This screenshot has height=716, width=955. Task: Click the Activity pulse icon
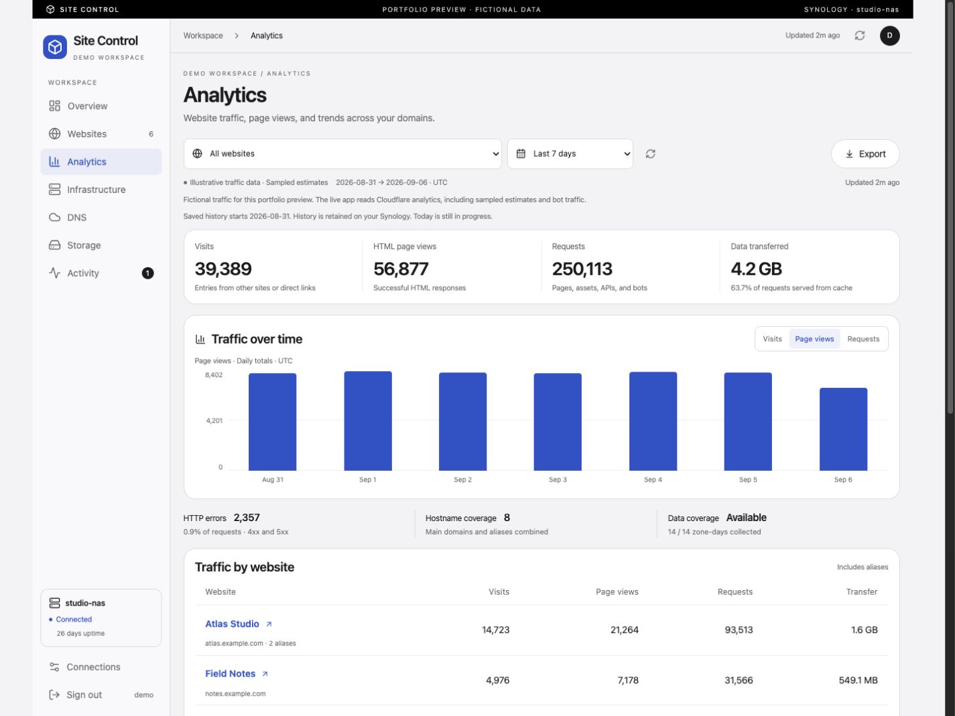[55, 273]
